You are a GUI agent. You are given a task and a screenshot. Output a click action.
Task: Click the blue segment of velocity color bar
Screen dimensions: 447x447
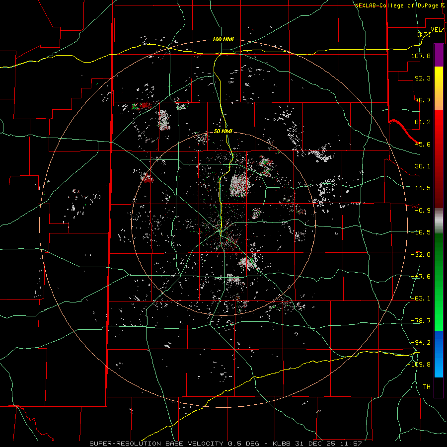[439, 354]
